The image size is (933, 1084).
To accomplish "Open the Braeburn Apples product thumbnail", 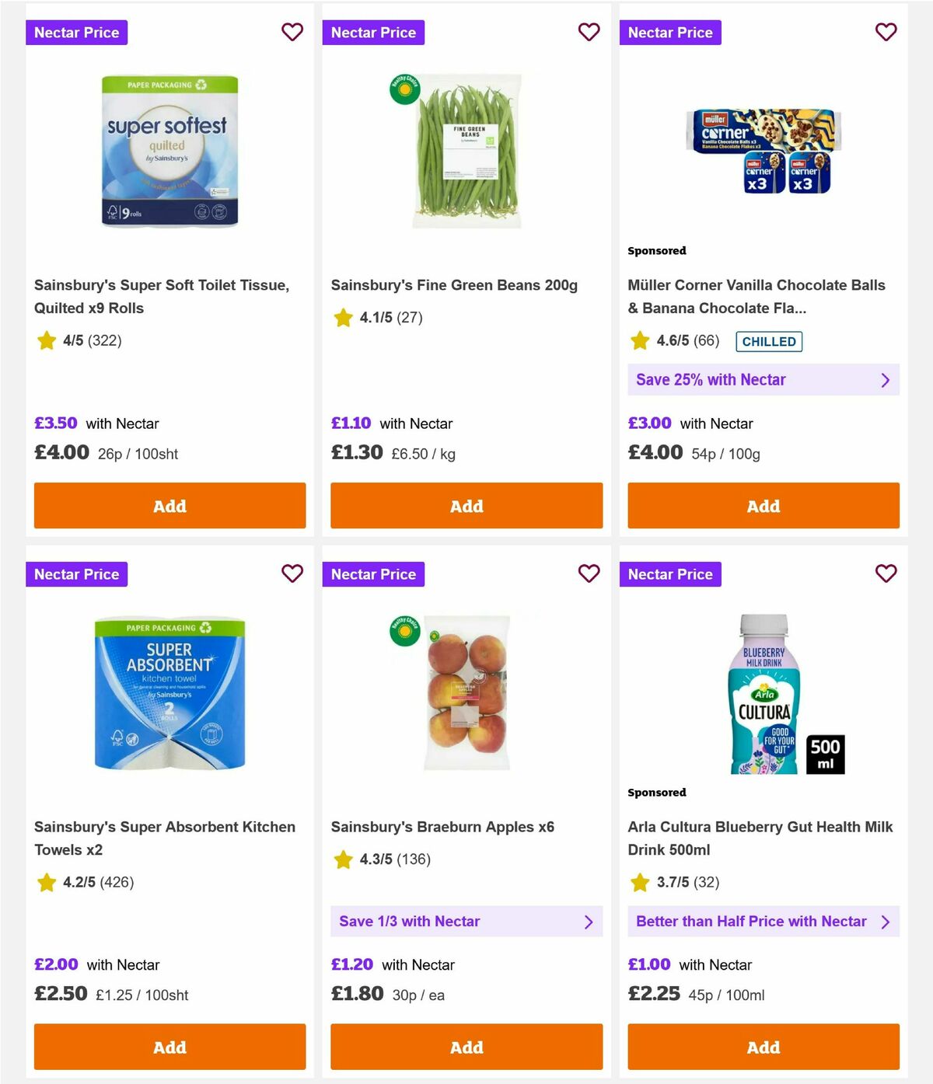I will (x=466, y=692).
